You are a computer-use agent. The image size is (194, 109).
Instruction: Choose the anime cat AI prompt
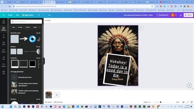pyautogui.click(x=25, y=84)
